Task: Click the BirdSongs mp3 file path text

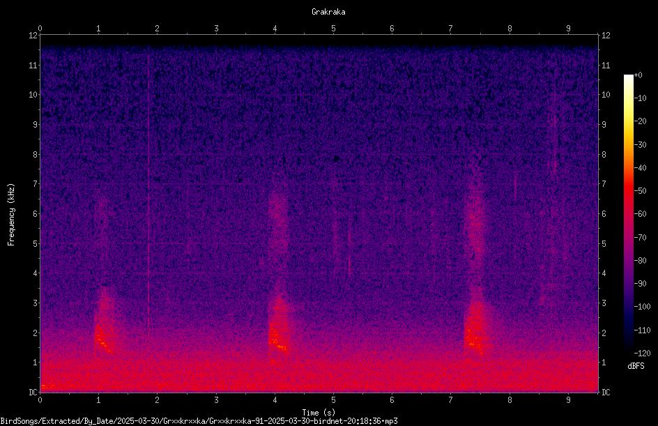Action: click(x=199, y=421)
